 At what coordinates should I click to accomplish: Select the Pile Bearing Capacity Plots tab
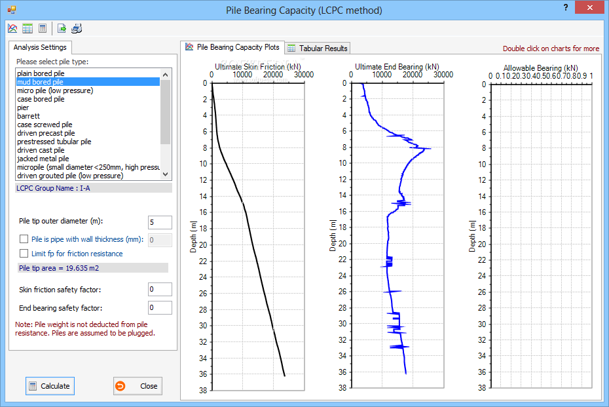pos(232,47)
